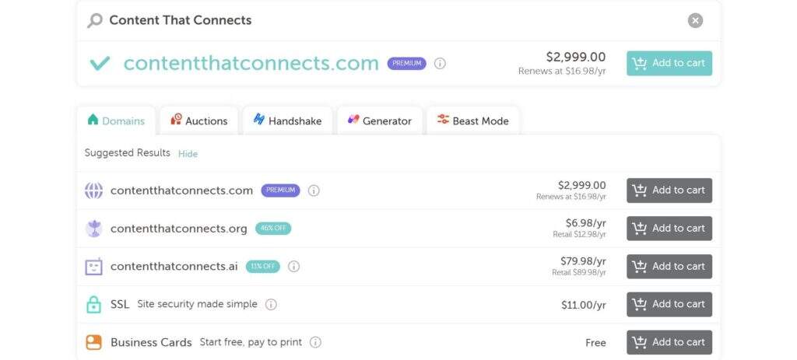
Task: Add premium contentthatconnects.com to cart (teal button)
Action: pyautogui.click(x=669, y=63)
